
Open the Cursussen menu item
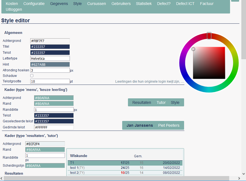(x=97, y=4)
